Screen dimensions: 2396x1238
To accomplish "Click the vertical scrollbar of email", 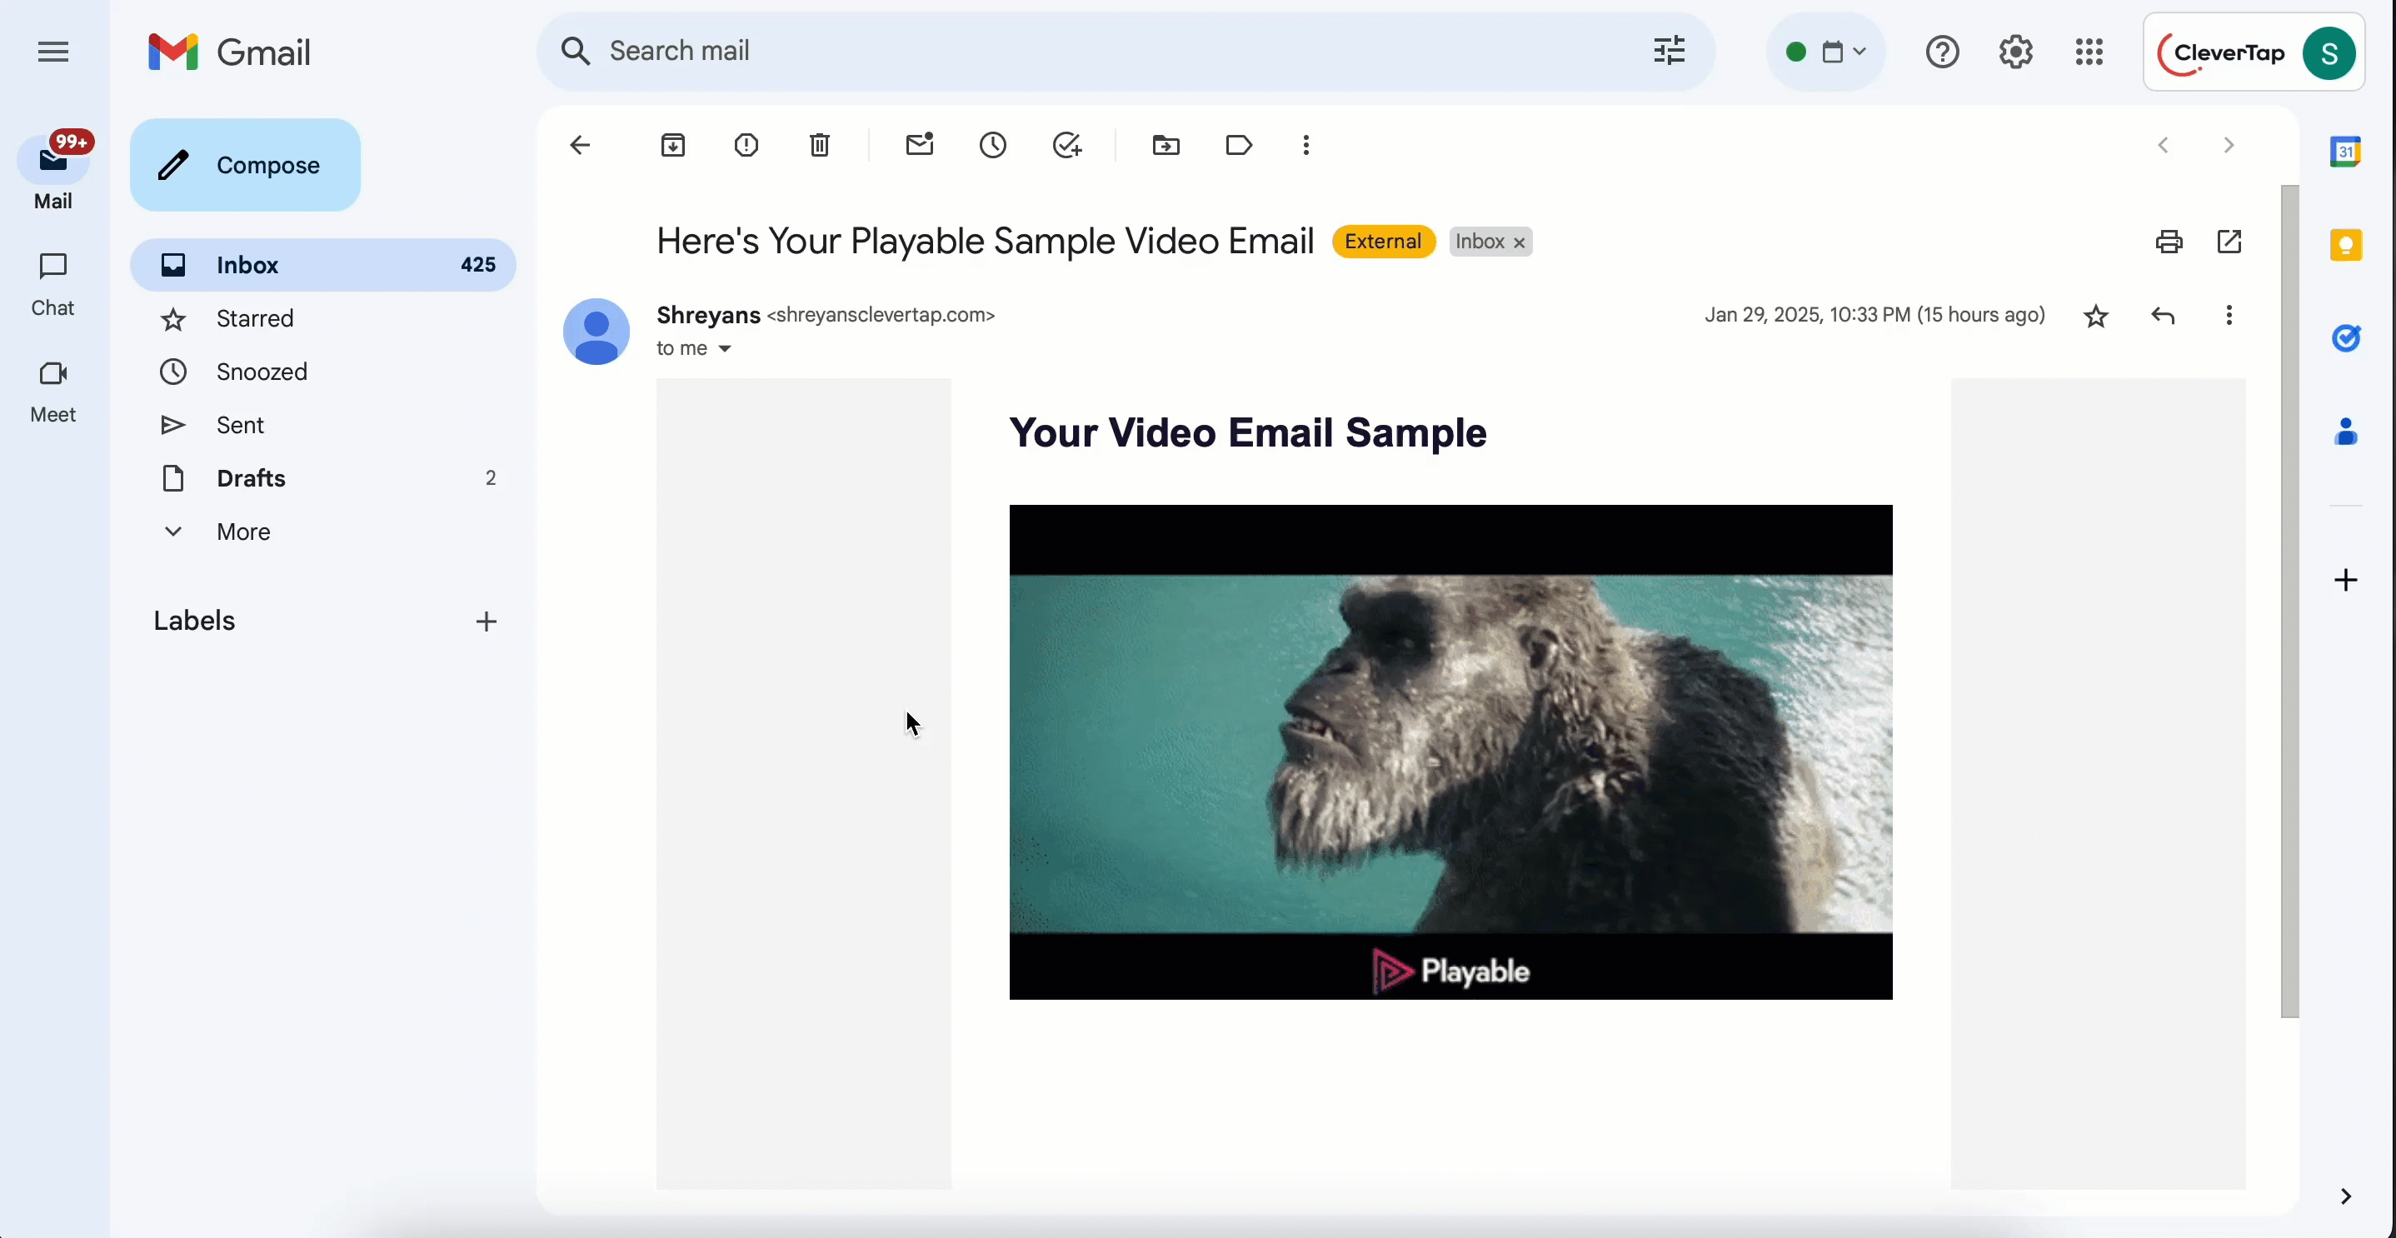I will 2289,601.
